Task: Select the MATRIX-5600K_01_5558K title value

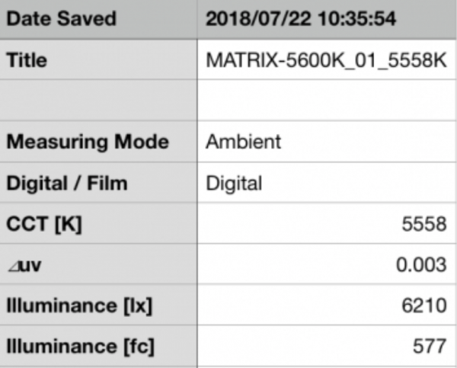Action: [327, 60]
